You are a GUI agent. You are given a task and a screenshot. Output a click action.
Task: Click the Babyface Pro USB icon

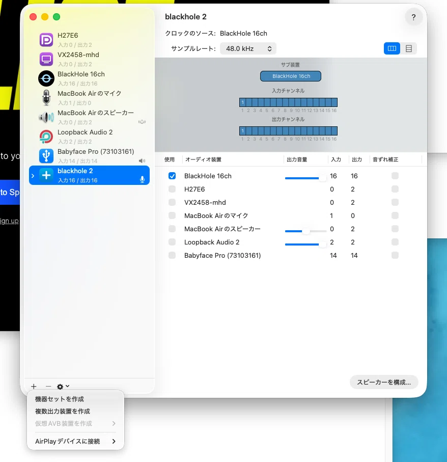46,156
